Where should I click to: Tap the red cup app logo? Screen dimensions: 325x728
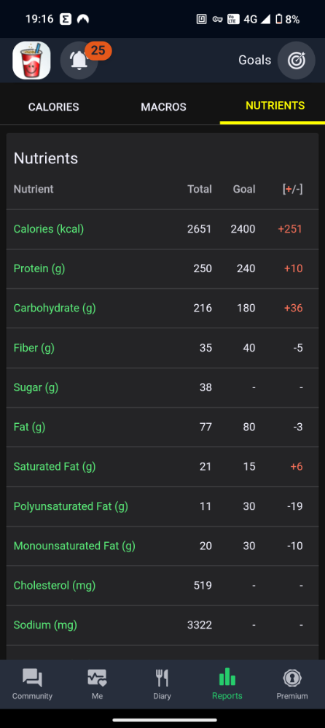click(x=31, y=61)
